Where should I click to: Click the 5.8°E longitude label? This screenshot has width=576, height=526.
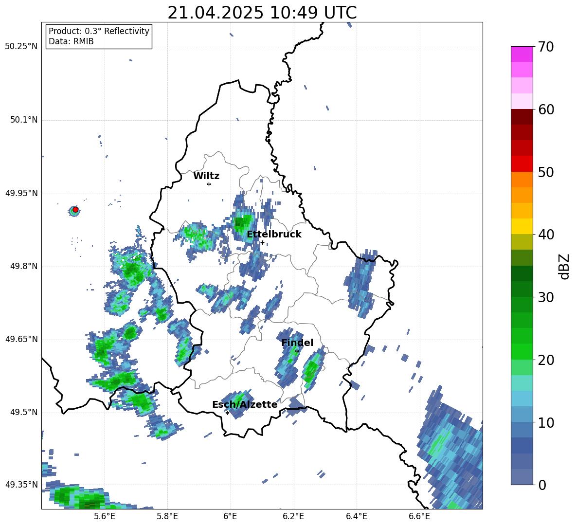167,516
